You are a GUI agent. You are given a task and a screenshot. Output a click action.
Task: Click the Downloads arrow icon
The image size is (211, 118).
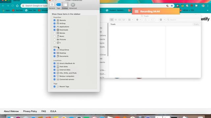click(x=58, y=30)
